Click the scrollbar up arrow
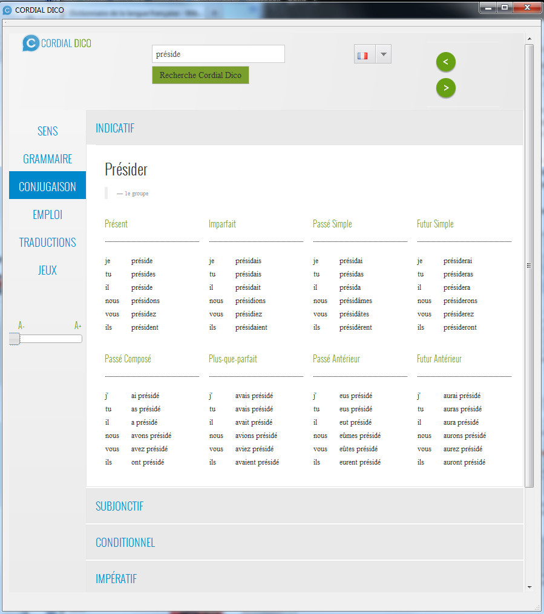The height and width of the screenshot is (614, 544). coord(529,39)
